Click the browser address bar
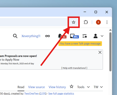The image size is (117, 95). click(x=34, y=22)
